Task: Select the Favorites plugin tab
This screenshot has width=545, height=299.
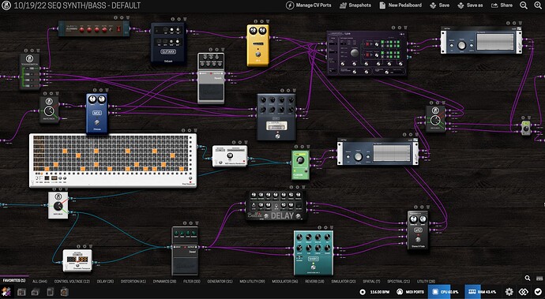Action: tap(14, 280)
